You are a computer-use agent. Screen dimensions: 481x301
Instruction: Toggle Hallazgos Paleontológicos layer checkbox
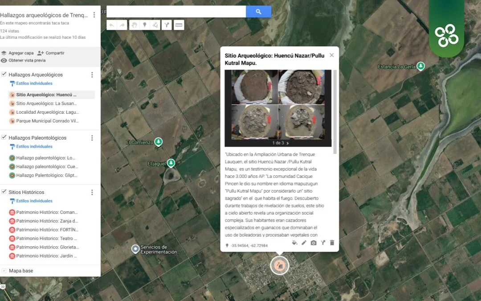tap(4, 137)
